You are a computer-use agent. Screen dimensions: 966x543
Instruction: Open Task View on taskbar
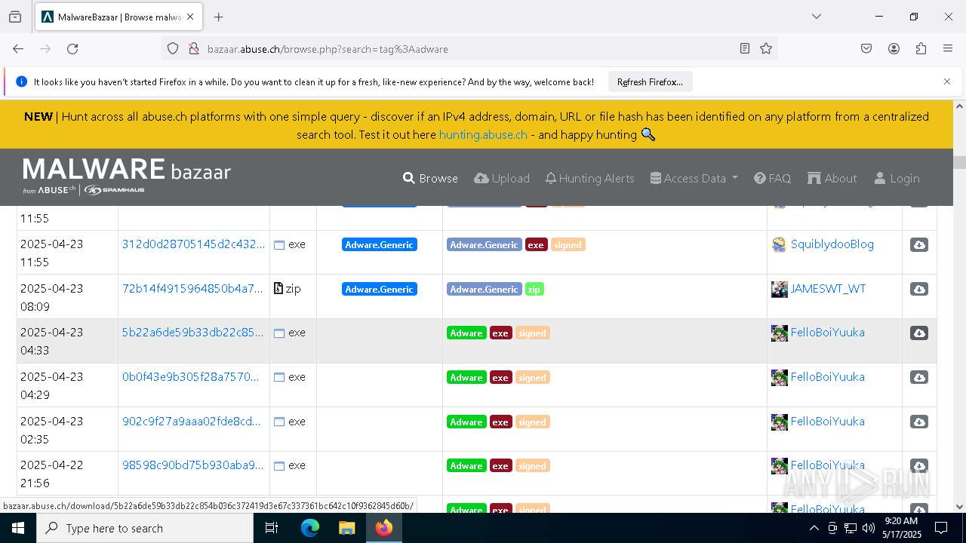point(272,528)
